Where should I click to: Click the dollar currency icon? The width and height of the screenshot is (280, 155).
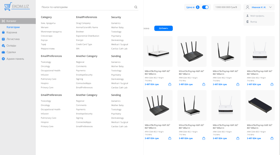[x=198, y=7]
